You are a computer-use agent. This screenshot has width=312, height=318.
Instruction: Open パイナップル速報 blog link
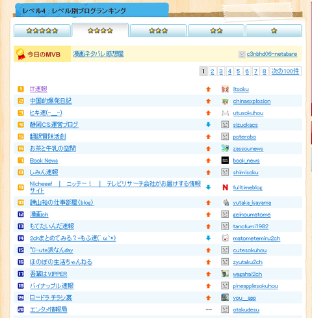52,285
